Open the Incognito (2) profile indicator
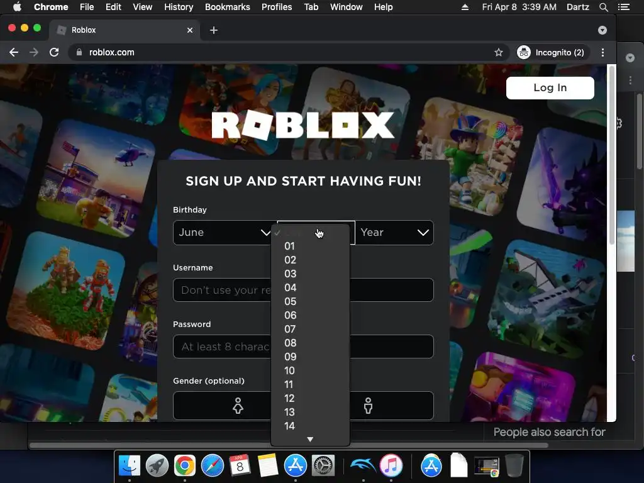644x483 pixels. click(x=553, y=52)
